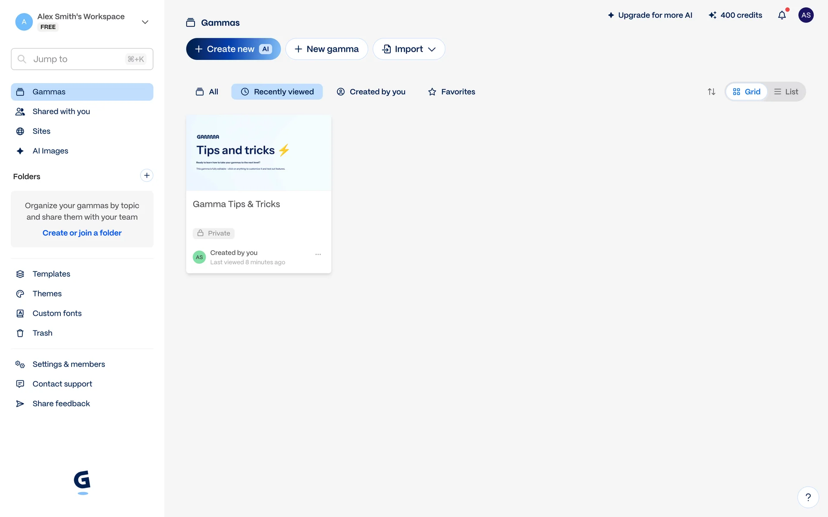The height and width of the screenshot is (517, 828).
Task: Filter by Favorites
Action: click(x=452, y=92)
